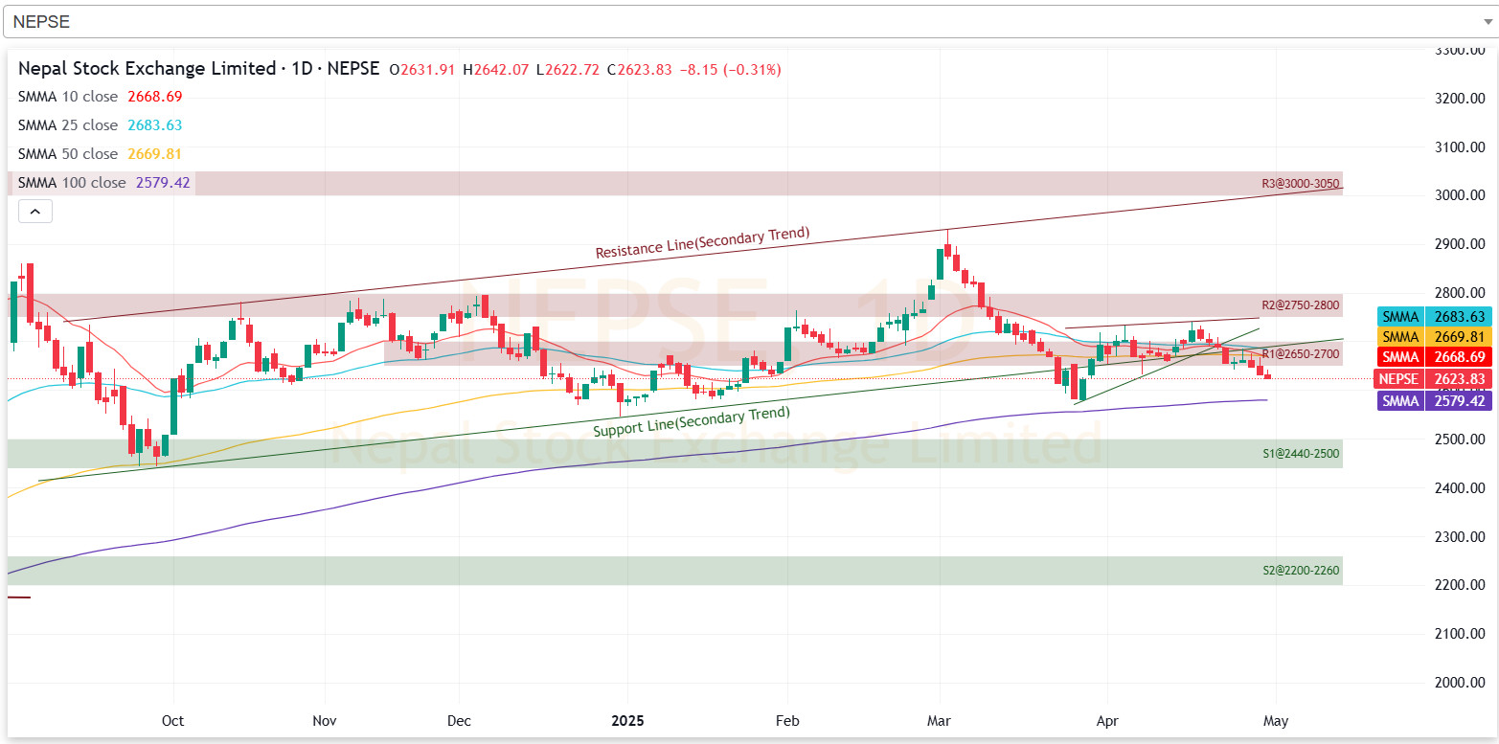The height and width of the screenshot is (744, 1499).
Task: Click the Nov label on time axis
Action: (x=325, y=720)
